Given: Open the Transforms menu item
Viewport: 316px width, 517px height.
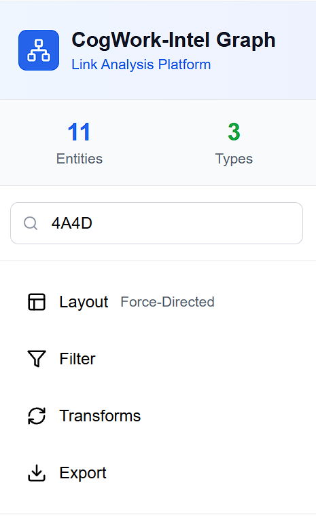Looking at the screenshot, I should pos(156,416).
